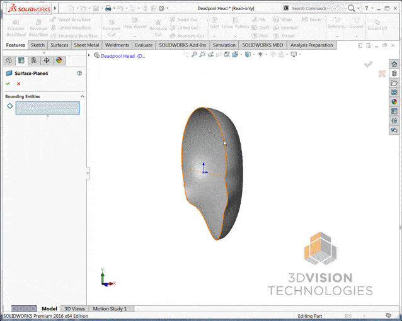Select the Mirror feature
Screen dimensions: 402x321
click(311, 20)
